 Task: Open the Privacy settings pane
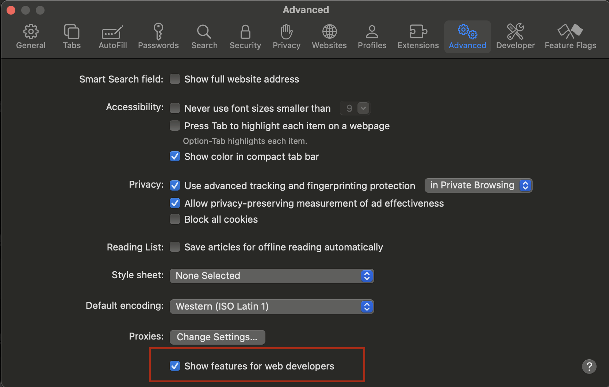(x=286, y=36)
